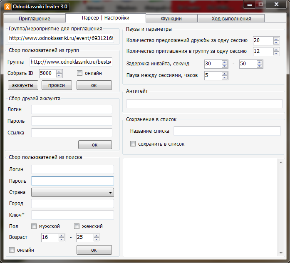
Task: Click the Антигейт key input field
Action: point(204,104)
